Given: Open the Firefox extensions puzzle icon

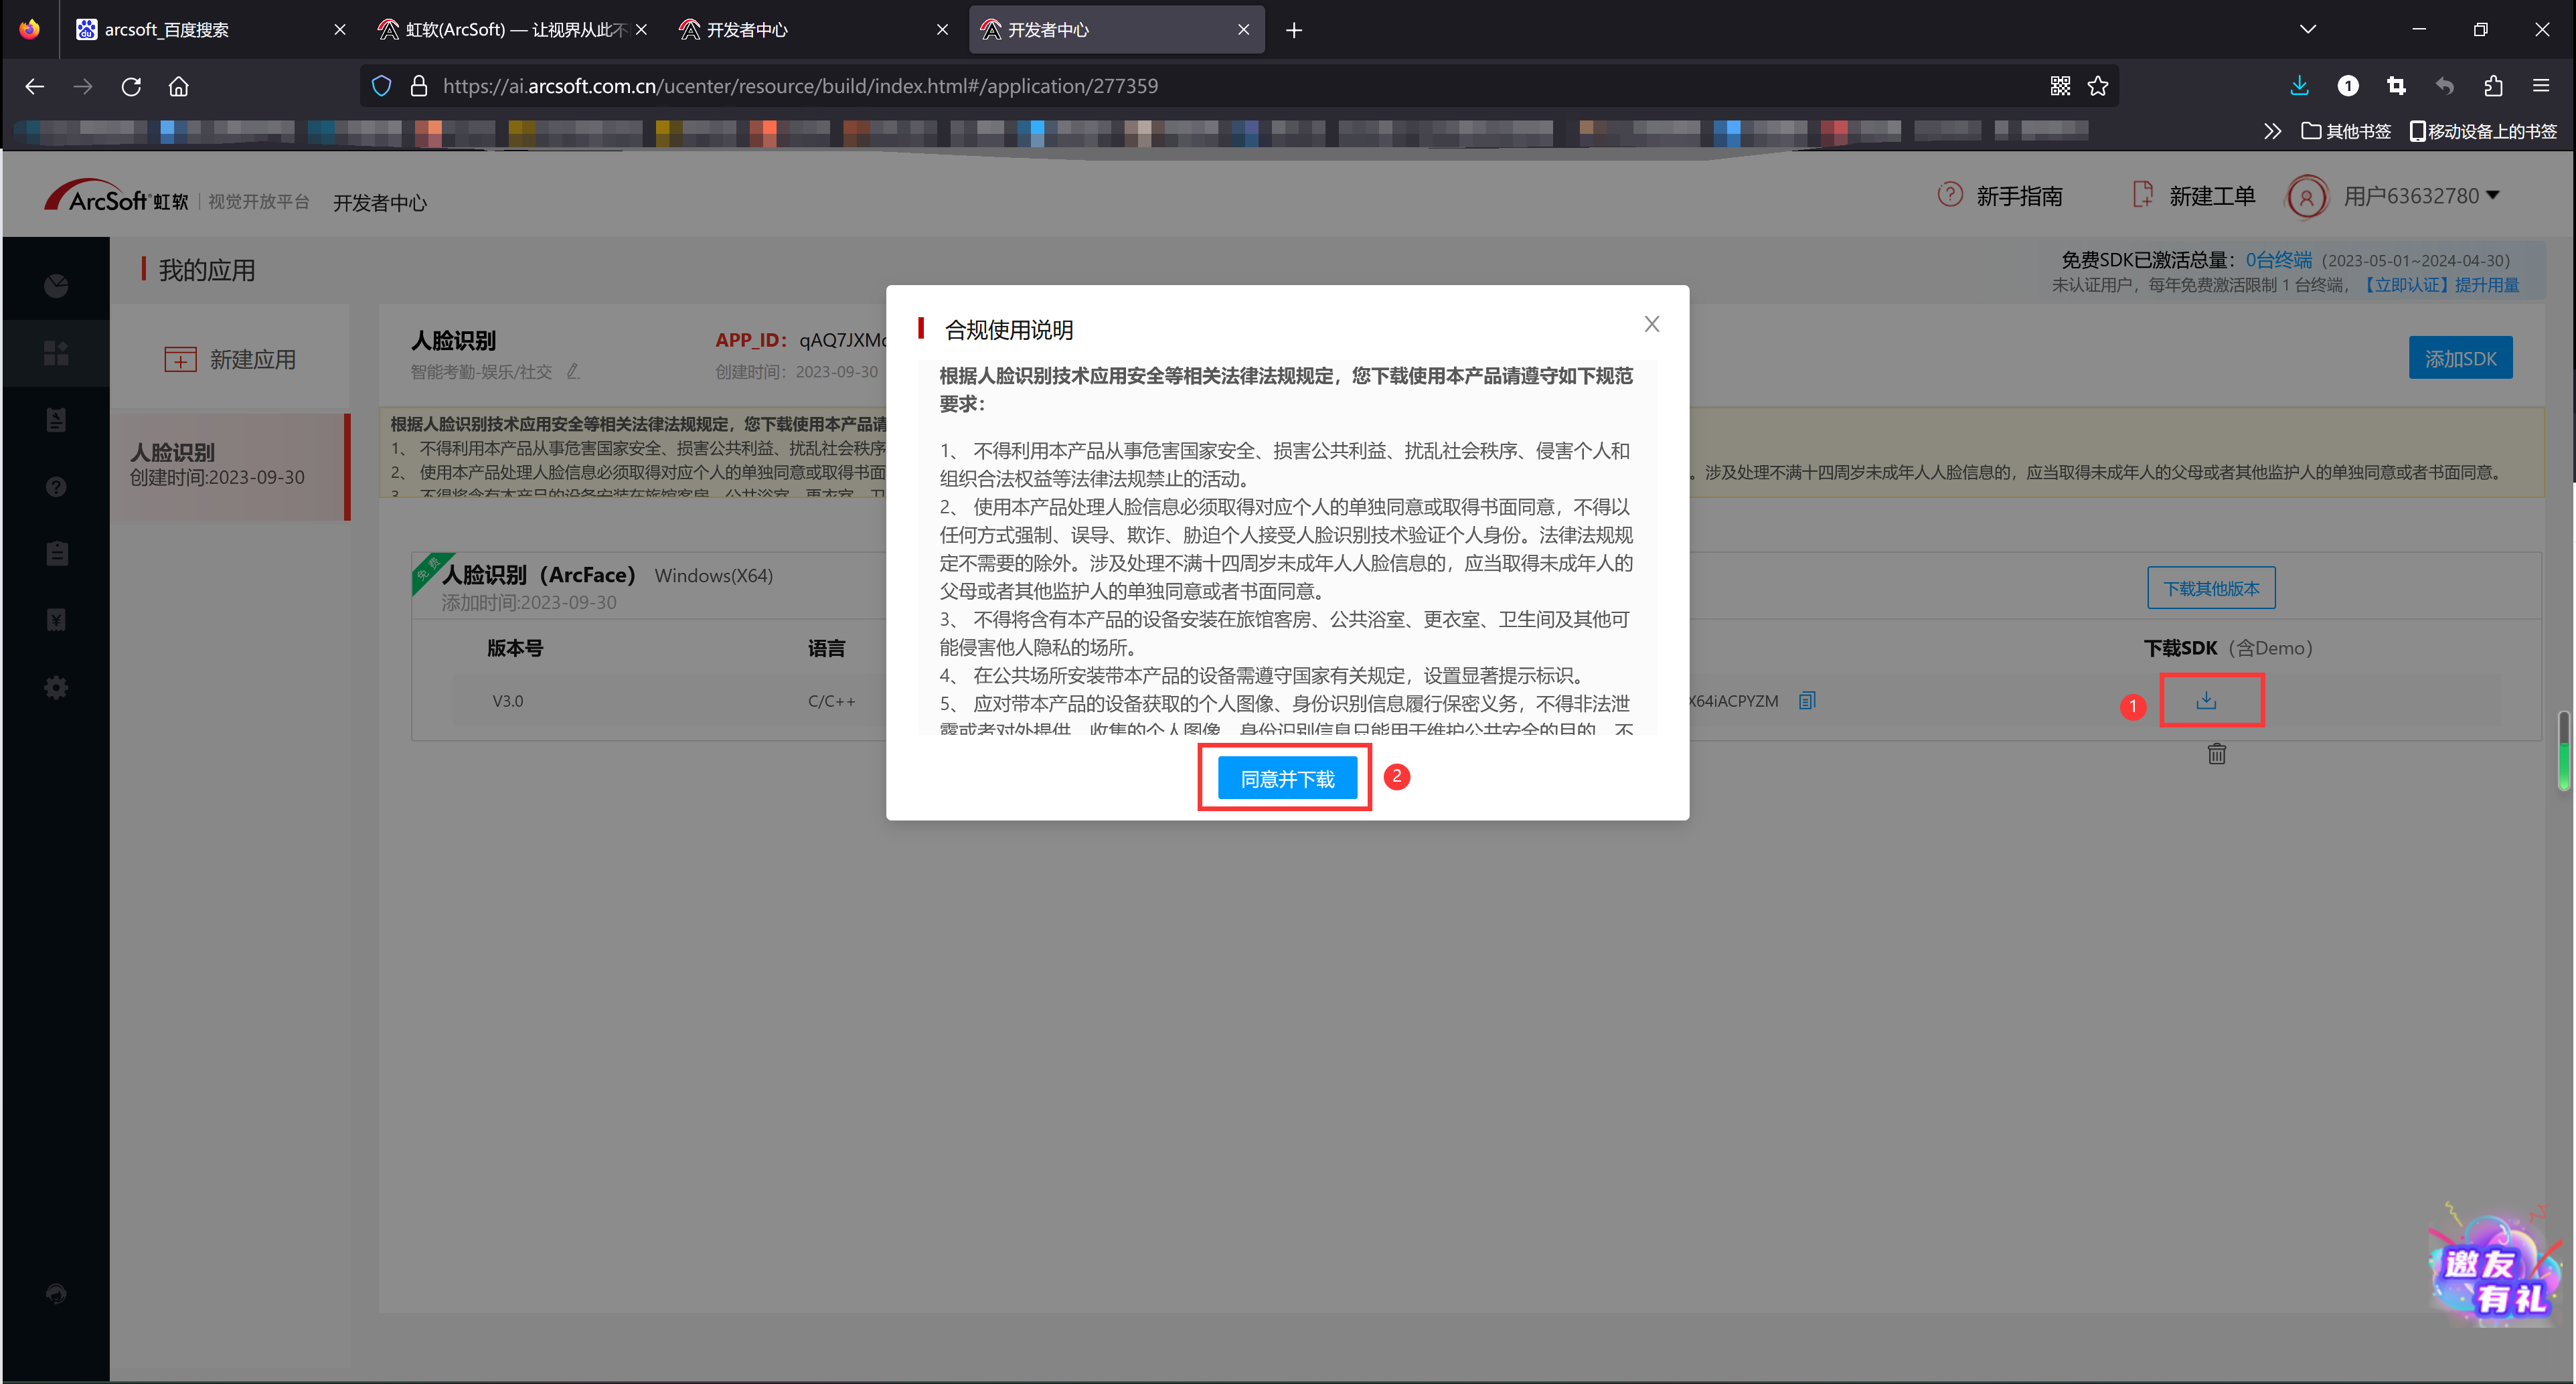Looking at the screenshot, I should click(2492, 86).
